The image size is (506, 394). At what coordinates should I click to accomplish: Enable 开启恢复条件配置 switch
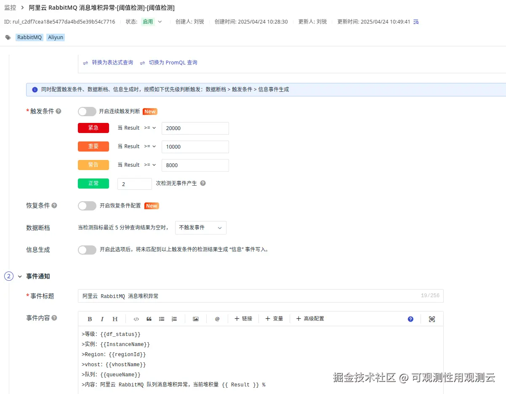(x=87, y=206)
